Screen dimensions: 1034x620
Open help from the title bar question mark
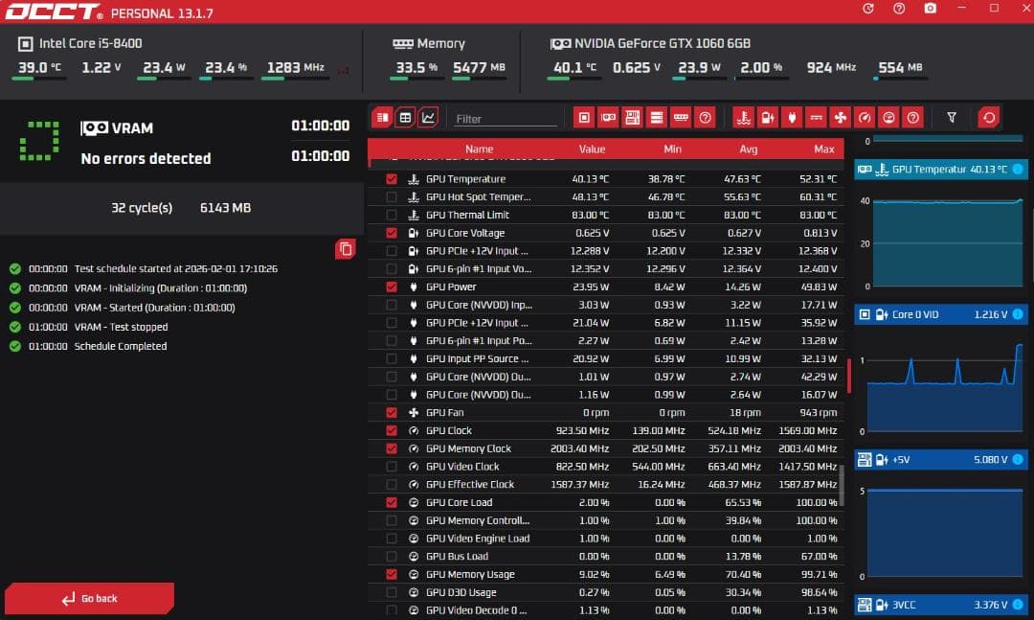tap(899, 9)
